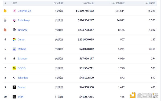Image resolution: width=161 pixels, height=101 pixels.
Task: Open the SushiSwap link
Action: [x=24, y=20]
